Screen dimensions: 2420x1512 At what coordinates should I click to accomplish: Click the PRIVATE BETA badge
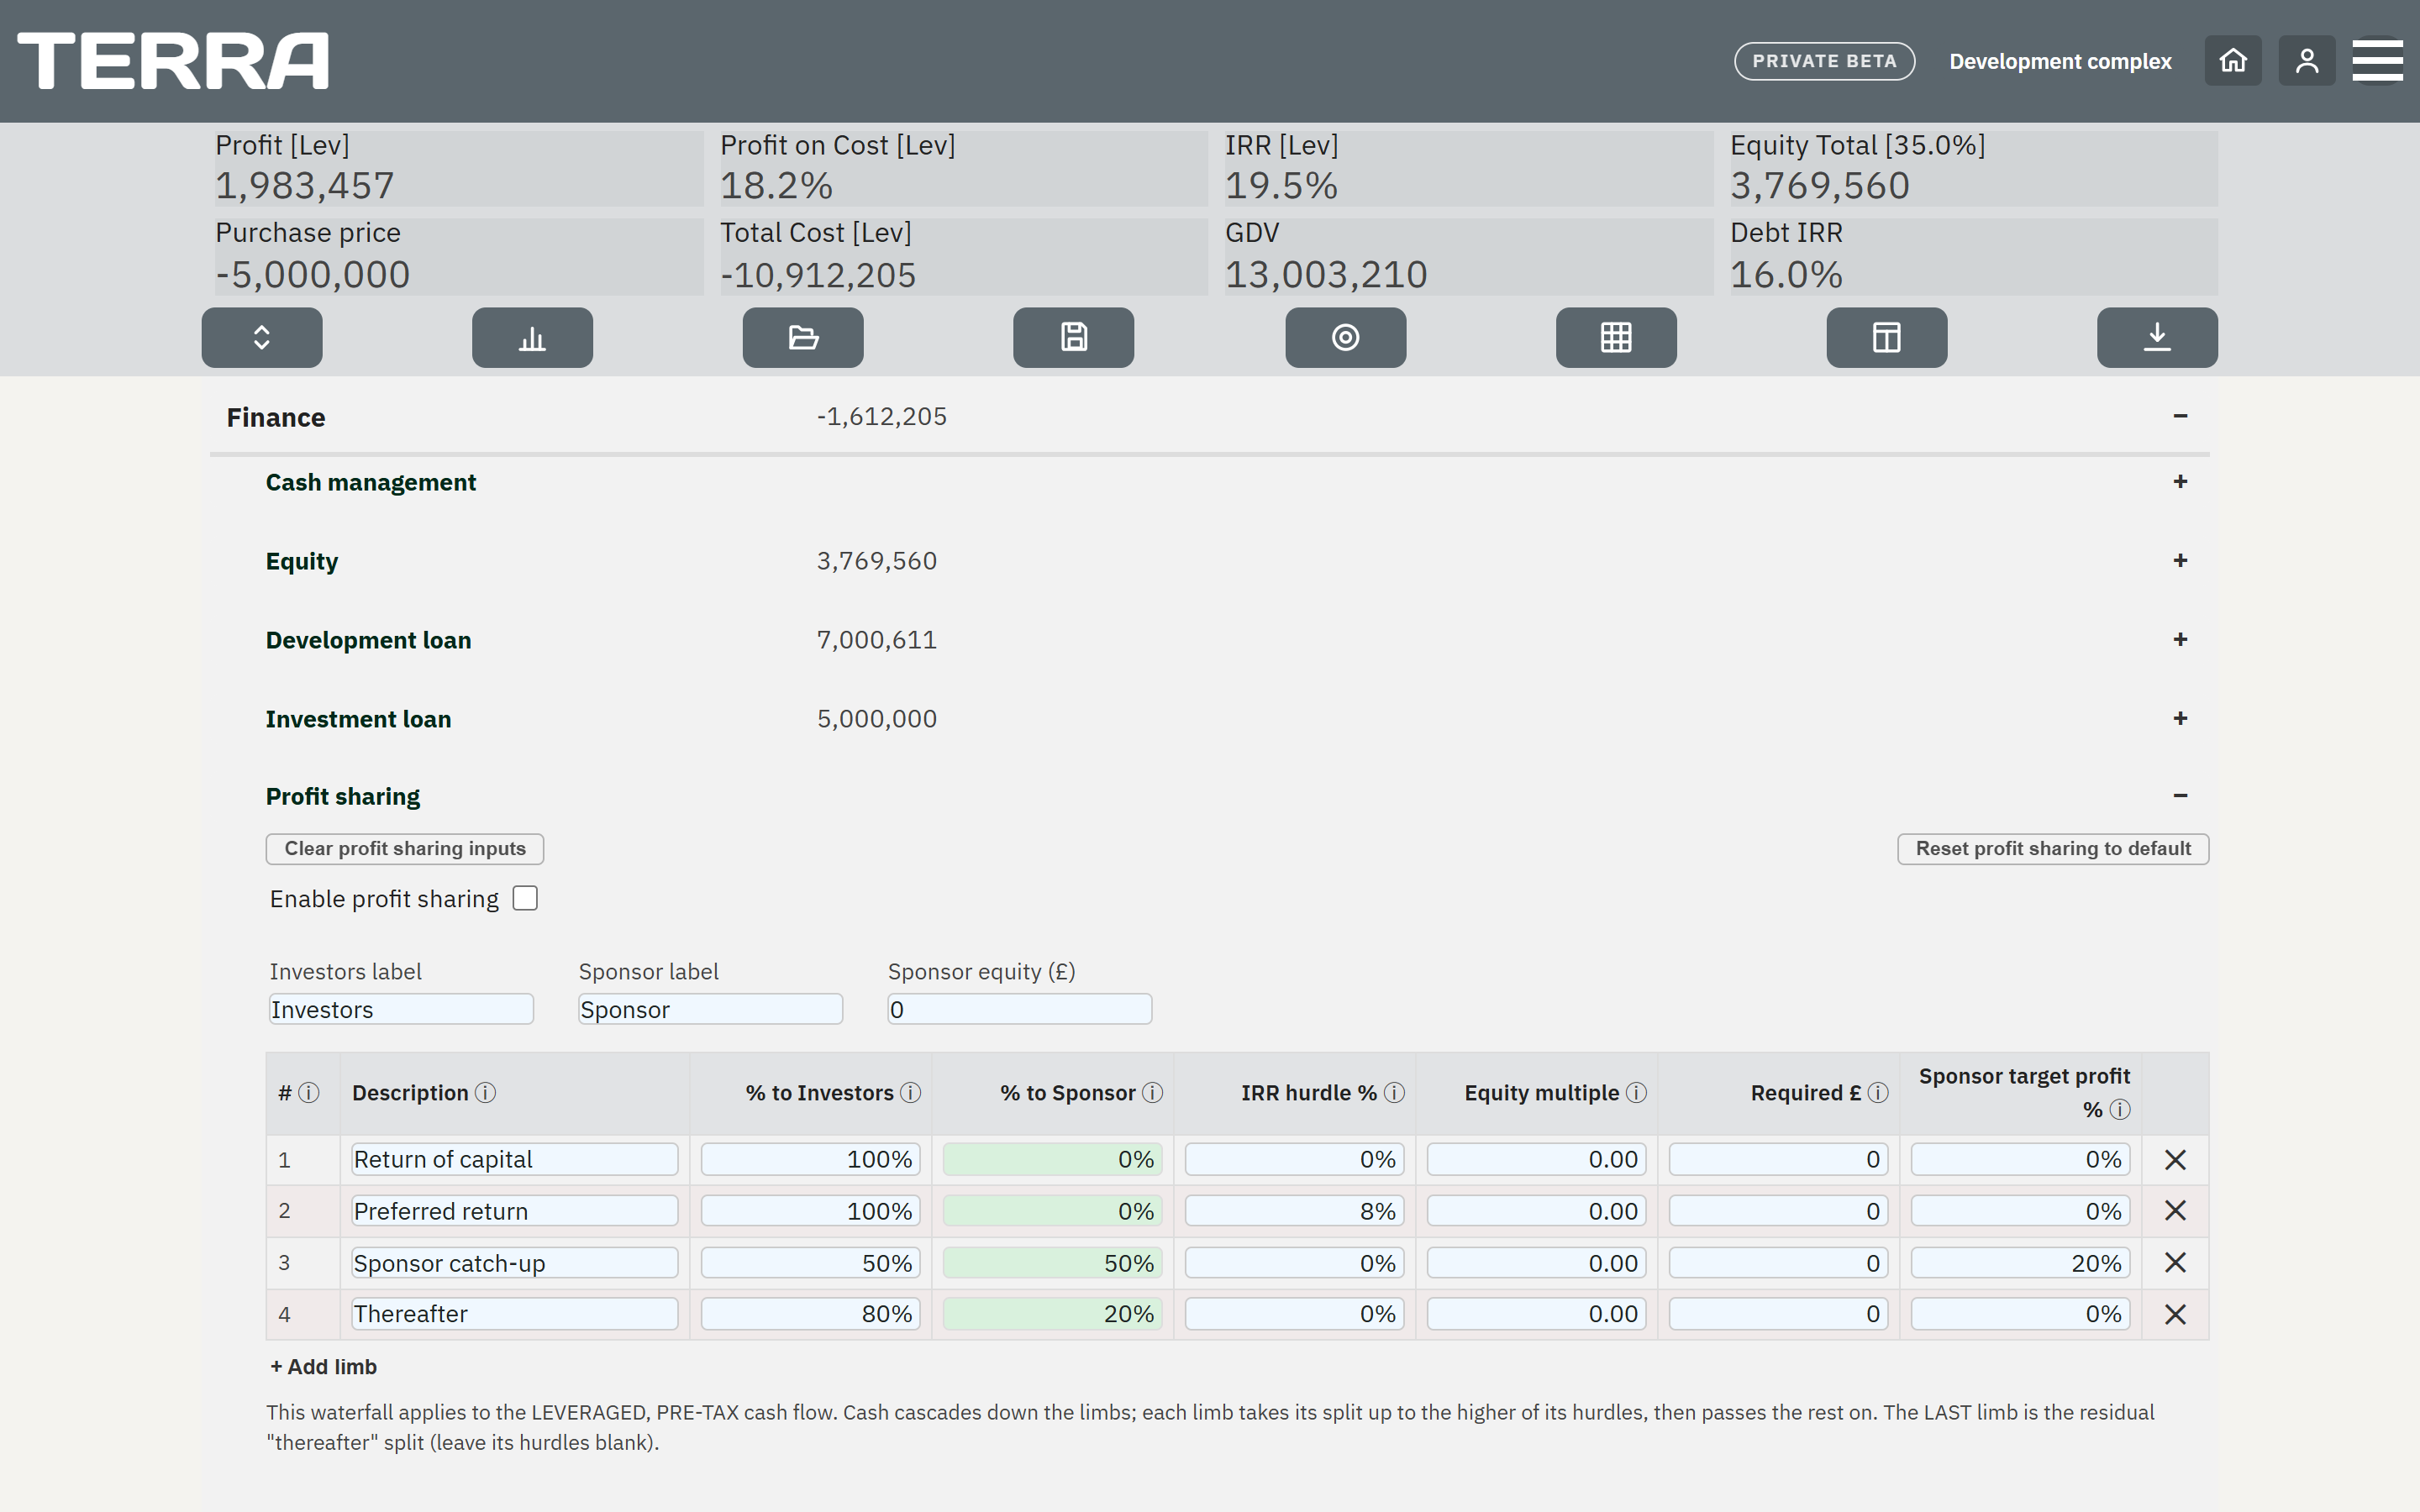click(x=1824, y=61)
